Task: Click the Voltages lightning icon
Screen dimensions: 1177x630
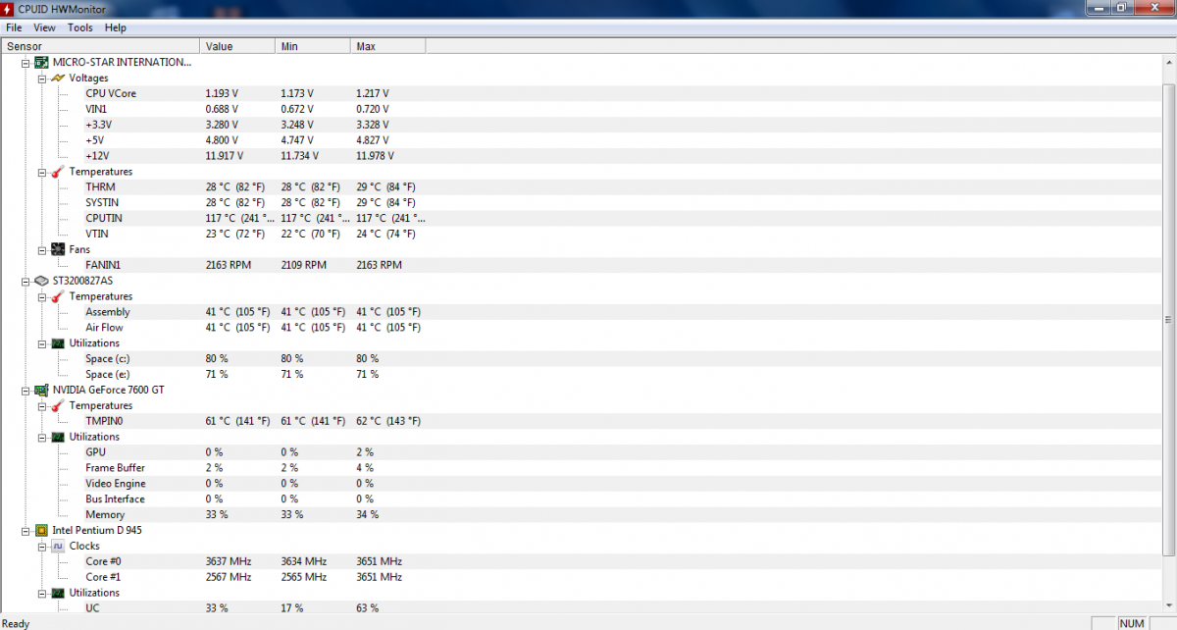Action: point(58,78)
